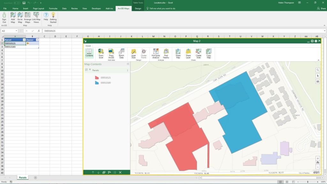Open the Go to Map tool
Viewport: 327px width, 184px height.
[20, 18]
